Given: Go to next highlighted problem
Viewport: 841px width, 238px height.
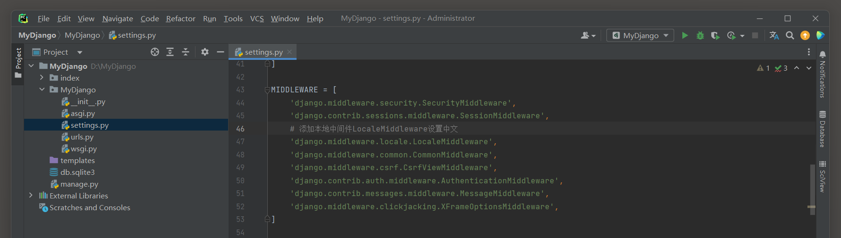Looking at the screenshot, I should pyautogui.click(x=809, y=68).
